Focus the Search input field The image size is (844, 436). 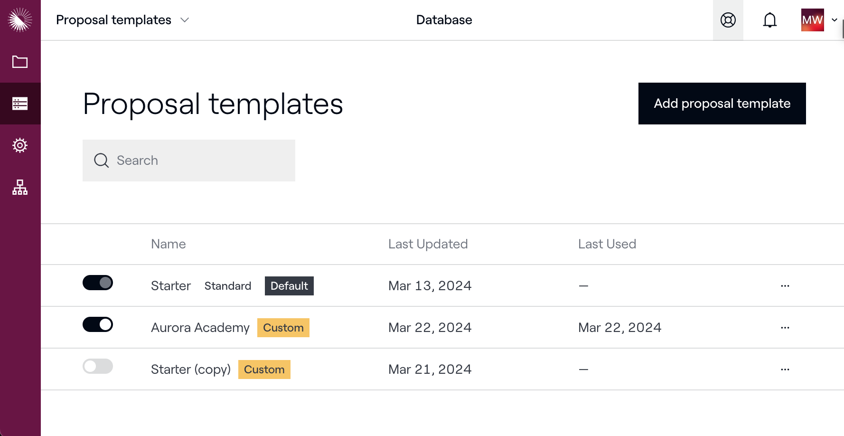coord(199,161)
